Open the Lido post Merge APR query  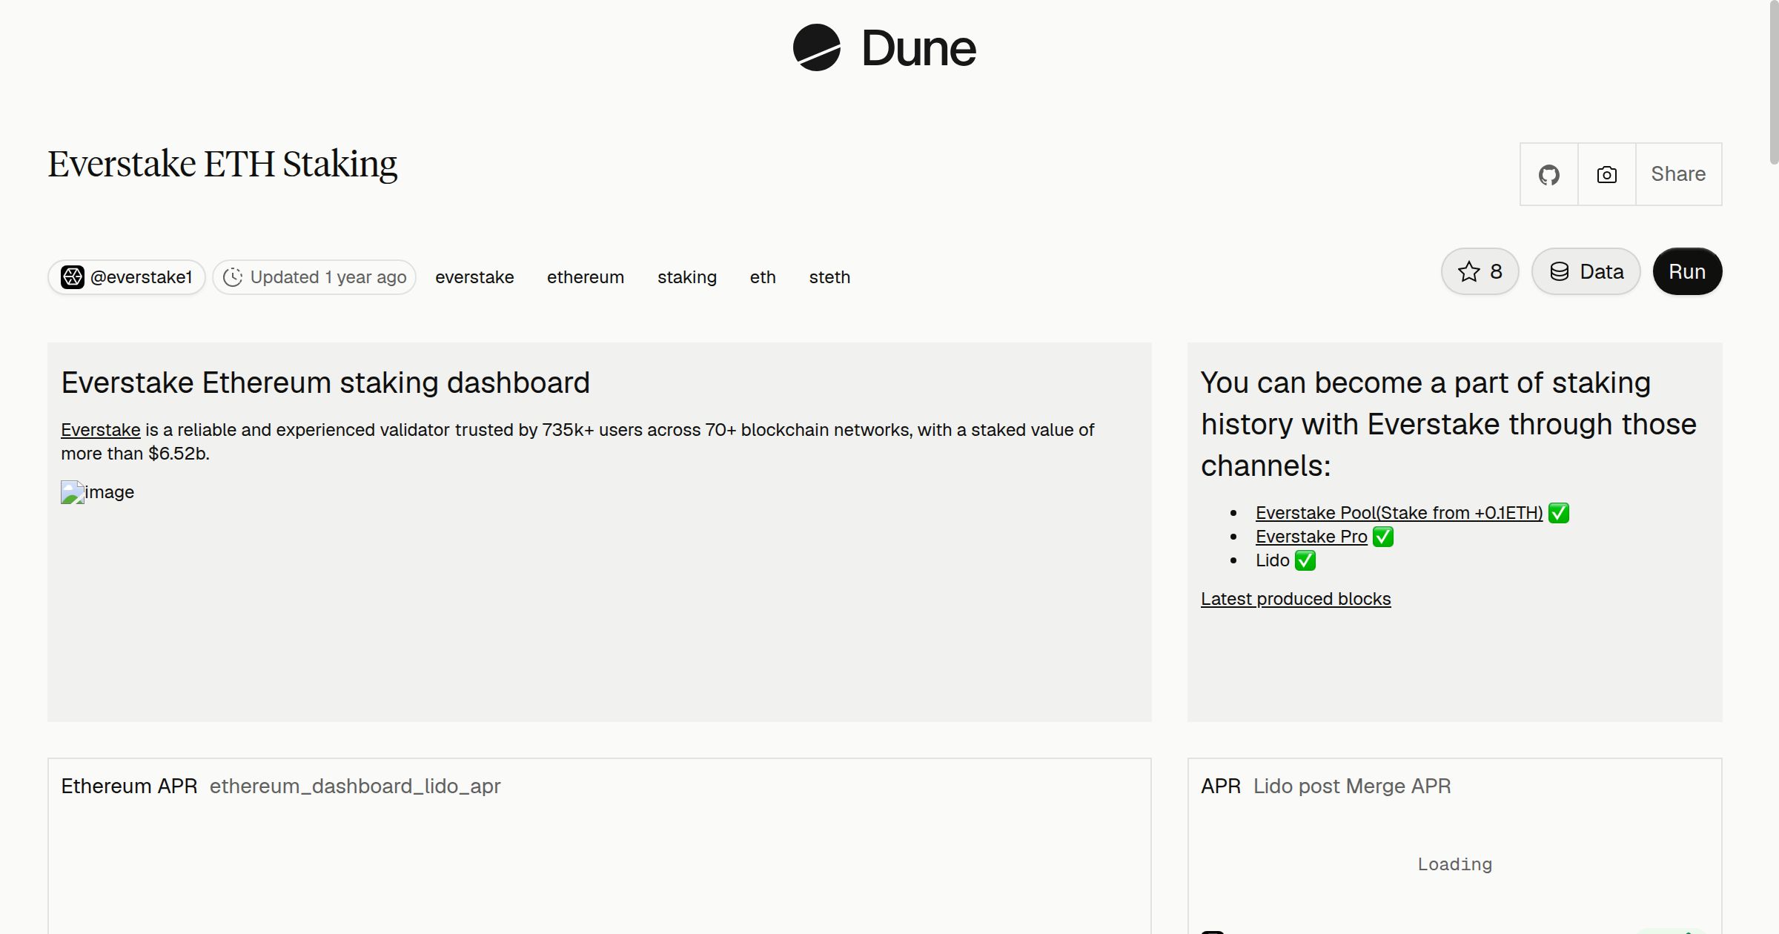(x=1352, y=786)
